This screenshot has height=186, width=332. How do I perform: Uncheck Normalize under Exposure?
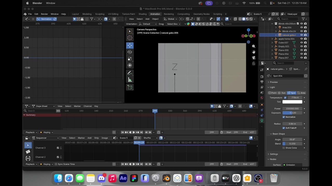pos(284,117)
